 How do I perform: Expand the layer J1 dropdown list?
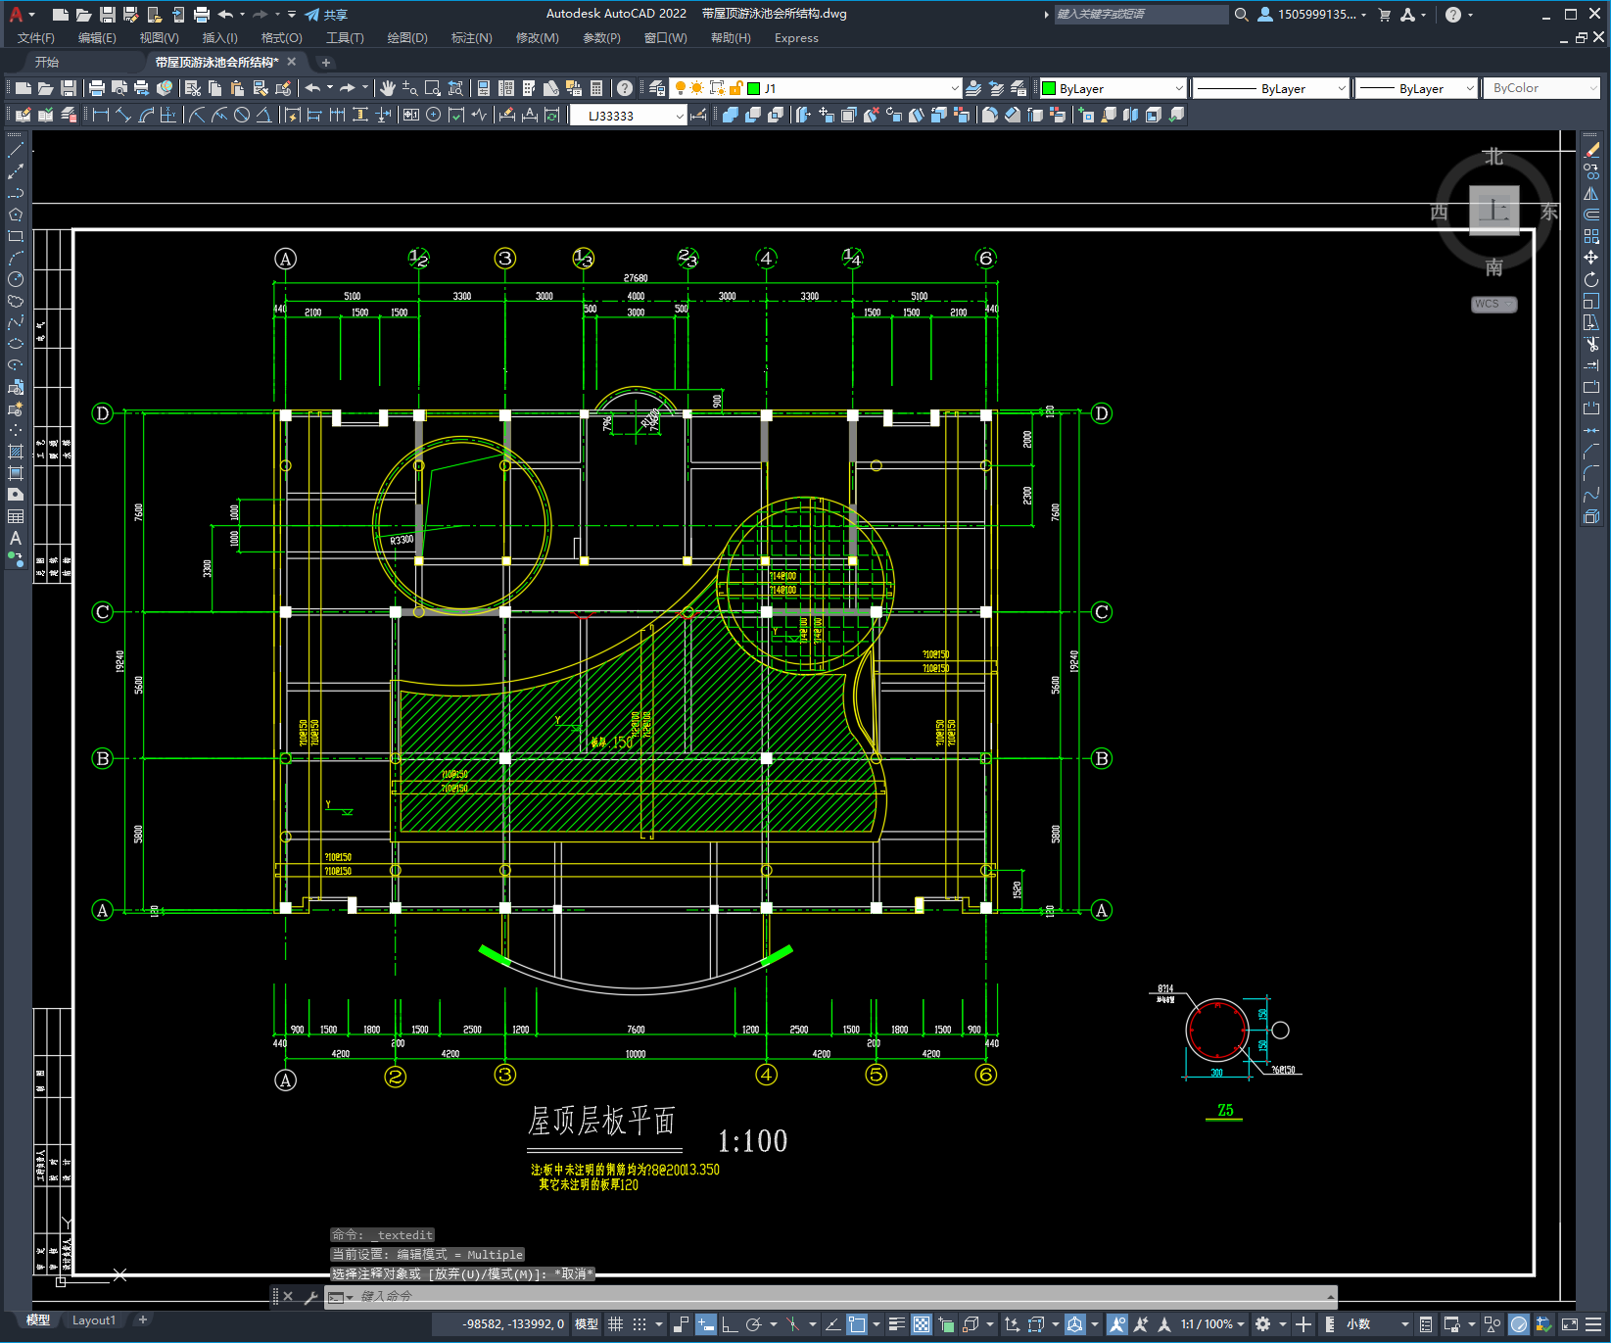954,88
